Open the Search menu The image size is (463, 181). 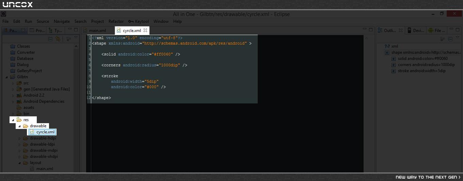pyautogui.click(x=80, y=21)
